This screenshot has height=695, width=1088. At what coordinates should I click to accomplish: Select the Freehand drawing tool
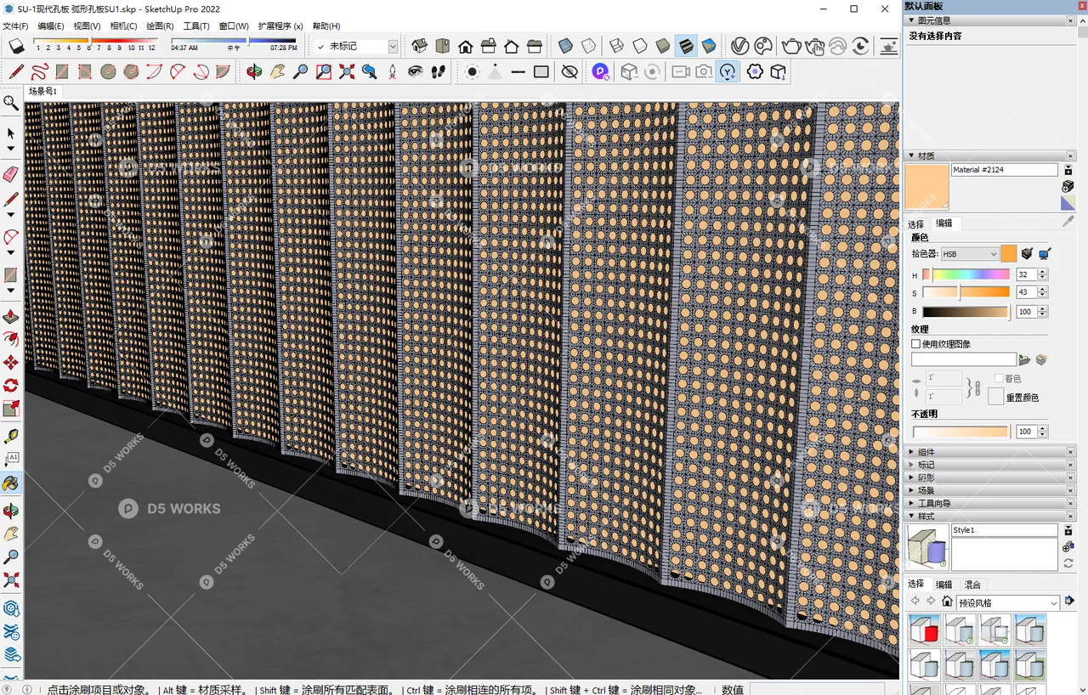(40, 71)
